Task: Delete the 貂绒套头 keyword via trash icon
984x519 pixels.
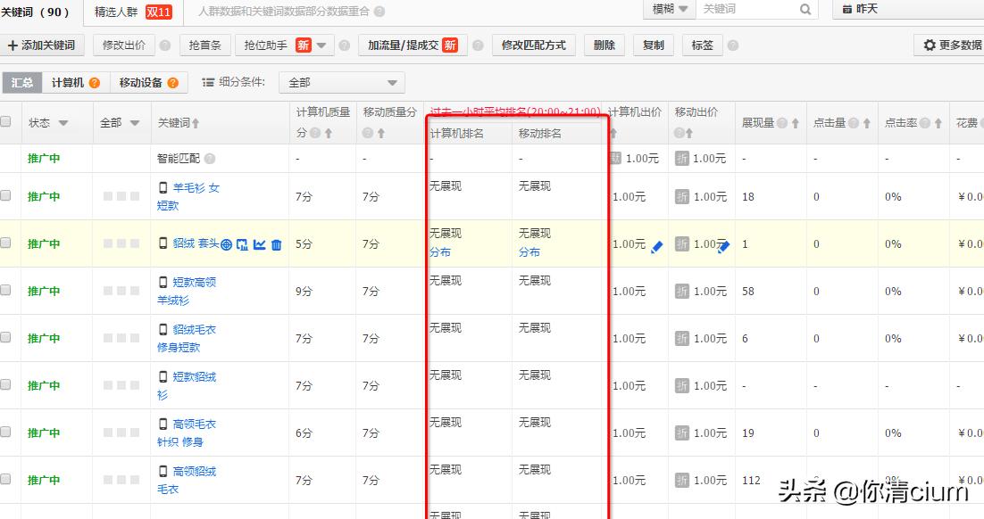Action: [x=277, y=244]
